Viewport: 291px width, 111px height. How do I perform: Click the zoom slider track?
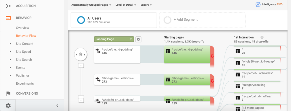point(81,81)
